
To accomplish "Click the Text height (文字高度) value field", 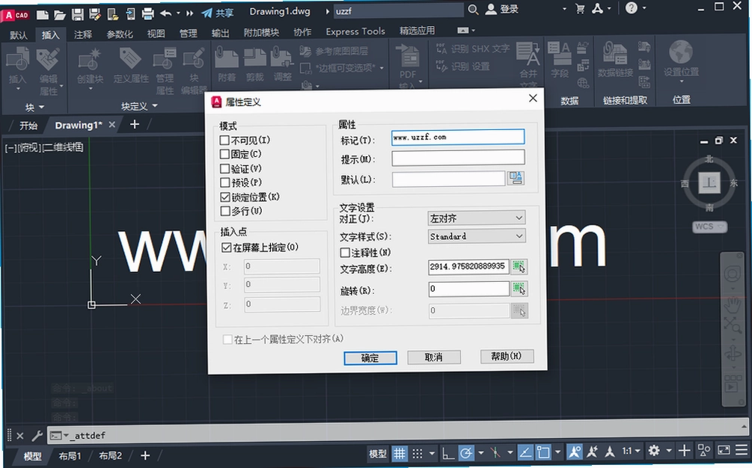I will pyautogui.click(x=468, y=266).
